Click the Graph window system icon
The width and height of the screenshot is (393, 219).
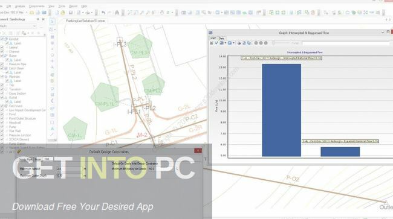[210, 33]
